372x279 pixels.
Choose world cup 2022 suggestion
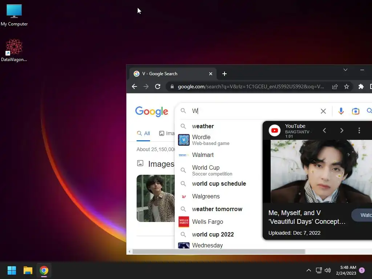(218, 234)
